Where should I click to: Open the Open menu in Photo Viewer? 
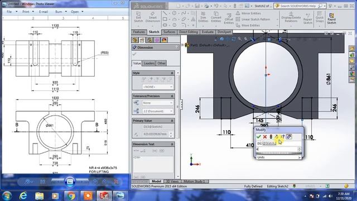pos(77,12)
